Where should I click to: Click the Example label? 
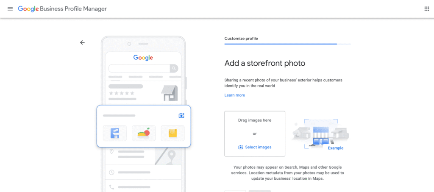[x=336, y=148]
